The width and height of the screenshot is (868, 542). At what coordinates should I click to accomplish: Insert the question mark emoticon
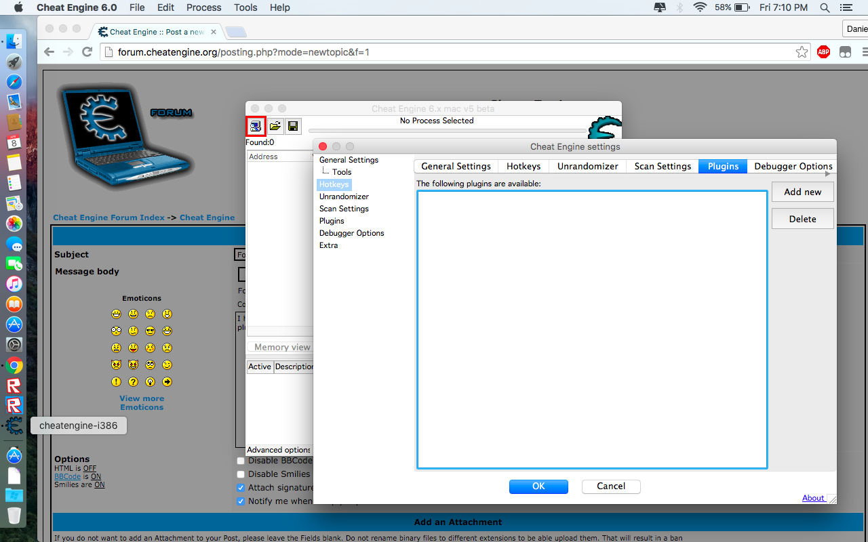(x=133, y=382)
